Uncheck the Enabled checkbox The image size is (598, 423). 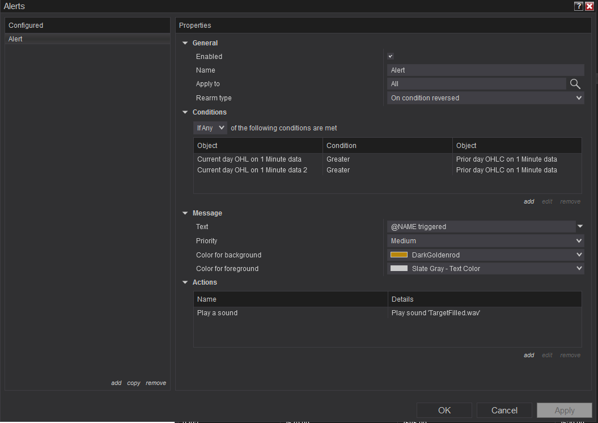pos(391,57)
